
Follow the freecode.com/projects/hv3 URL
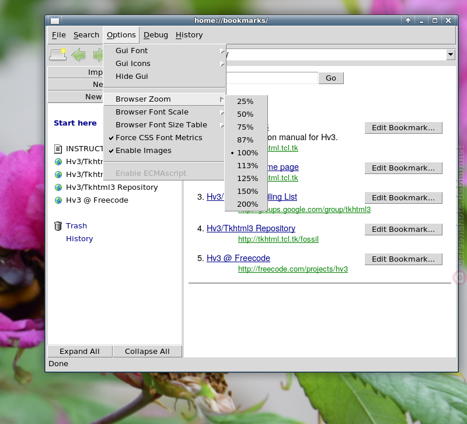pyautogui.click(x=293, y=269)
